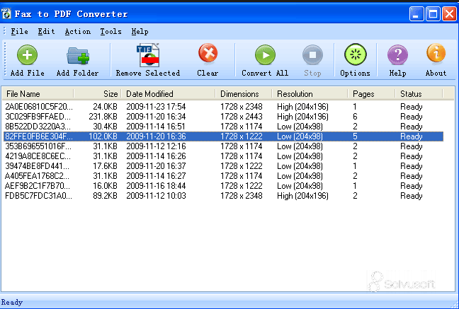459x309 pixels.
Task: Click the 24.0KB size cell
Action: (x=105, y=107)
